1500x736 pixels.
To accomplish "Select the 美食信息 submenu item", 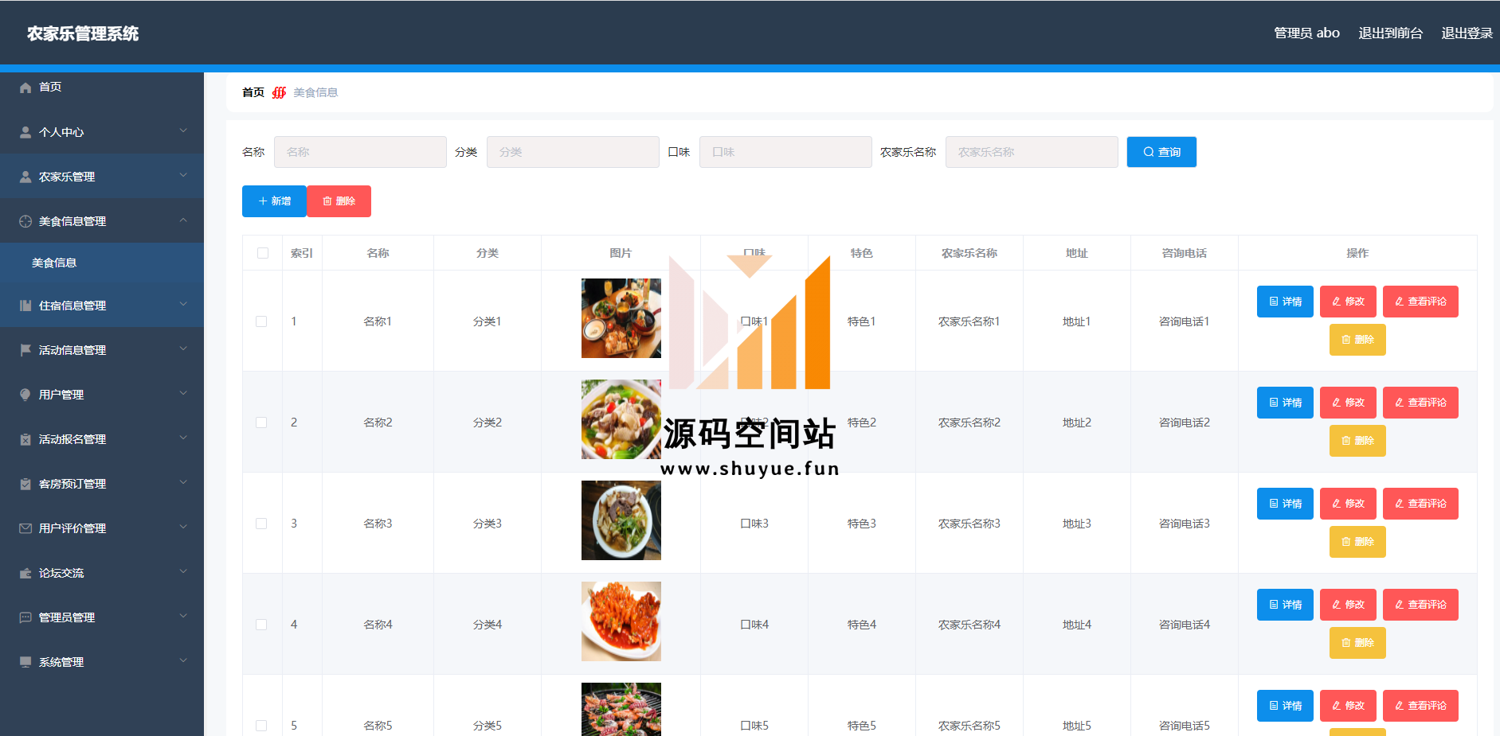I will (x=102, y=263).
